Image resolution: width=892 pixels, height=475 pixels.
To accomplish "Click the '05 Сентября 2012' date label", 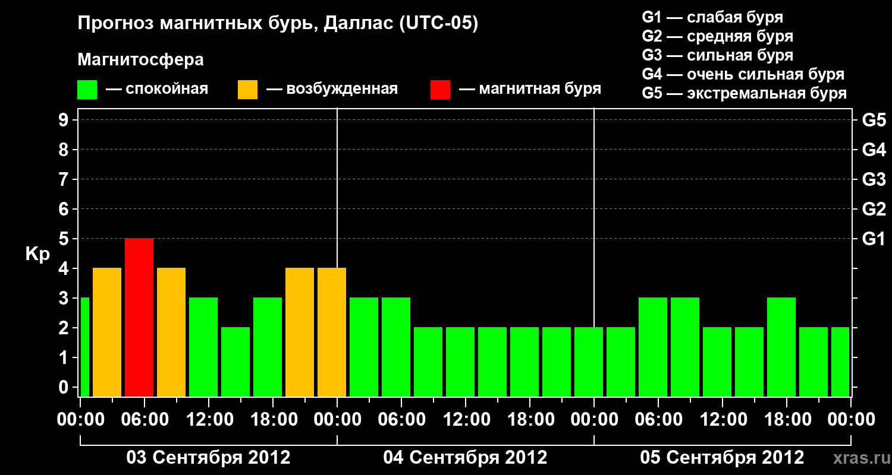I will coord(722,458).
